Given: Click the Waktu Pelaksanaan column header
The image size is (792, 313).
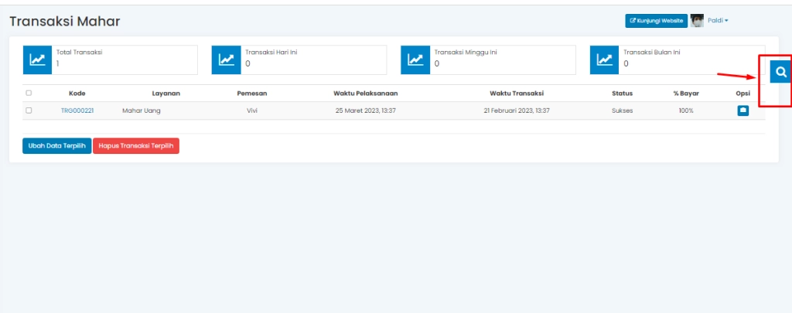Looking at the screenshot, I should click(x=366, y=94).
